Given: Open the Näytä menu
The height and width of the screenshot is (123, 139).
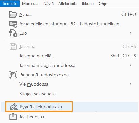Looking at the screenshot, I should pyautogui.click(x=48, y=4).
